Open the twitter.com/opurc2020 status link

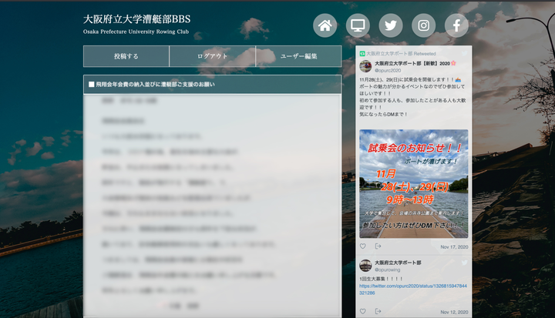coord(413,290)
